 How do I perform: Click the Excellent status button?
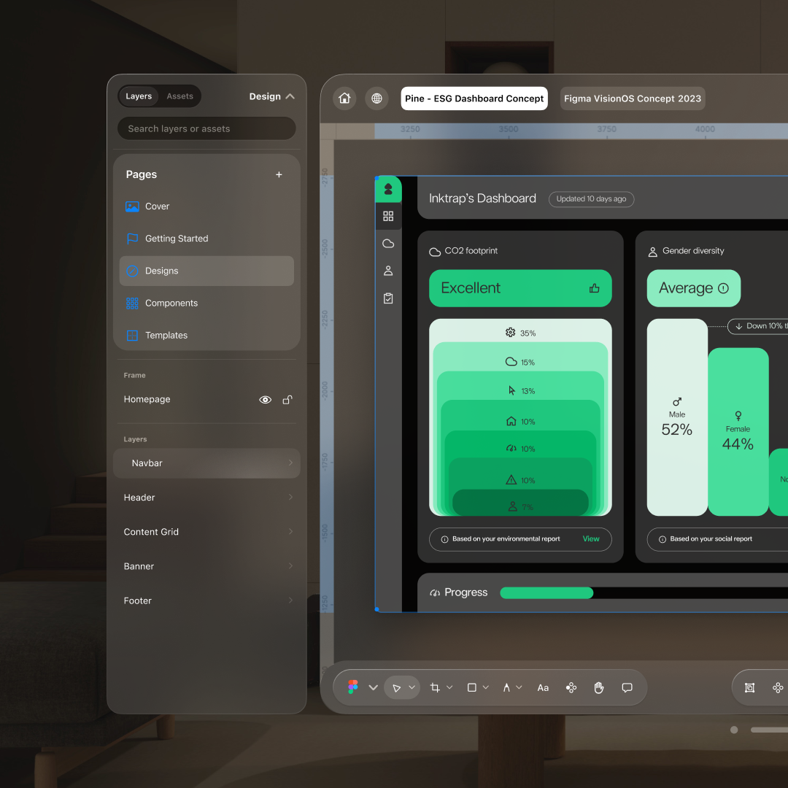pos(520,288)
